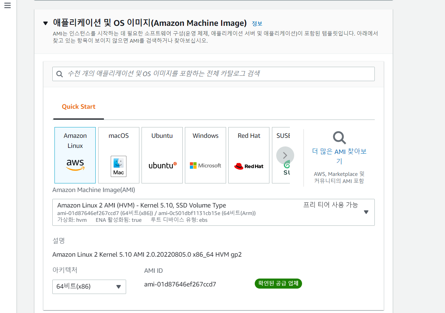Click the Microsoft logo icon
Screen dimensions: 445x313
[205, 165]
